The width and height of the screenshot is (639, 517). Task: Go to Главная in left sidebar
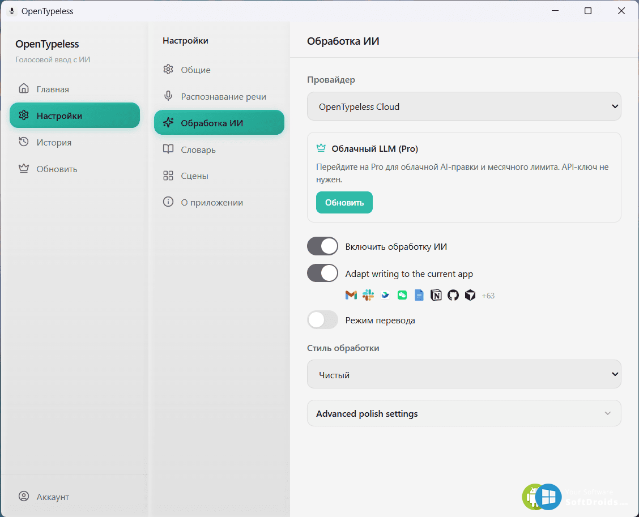pos(75,89)
